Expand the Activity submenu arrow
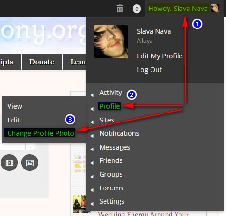This screenshot has height=216, width=226. 92,95
